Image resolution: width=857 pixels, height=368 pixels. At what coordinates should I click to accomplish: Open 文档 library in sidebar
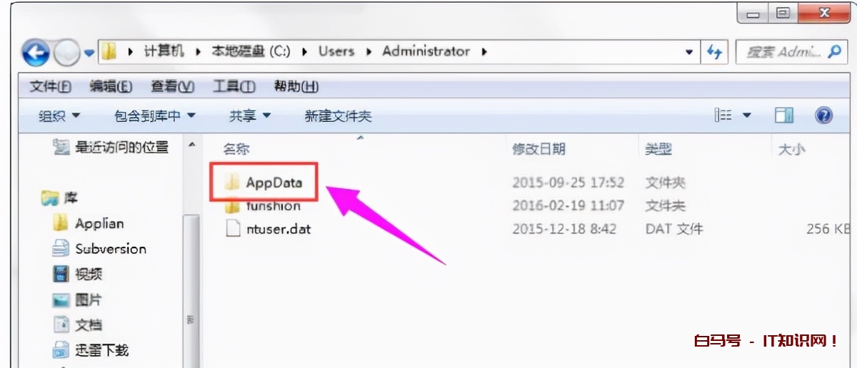tap(89, 324)
